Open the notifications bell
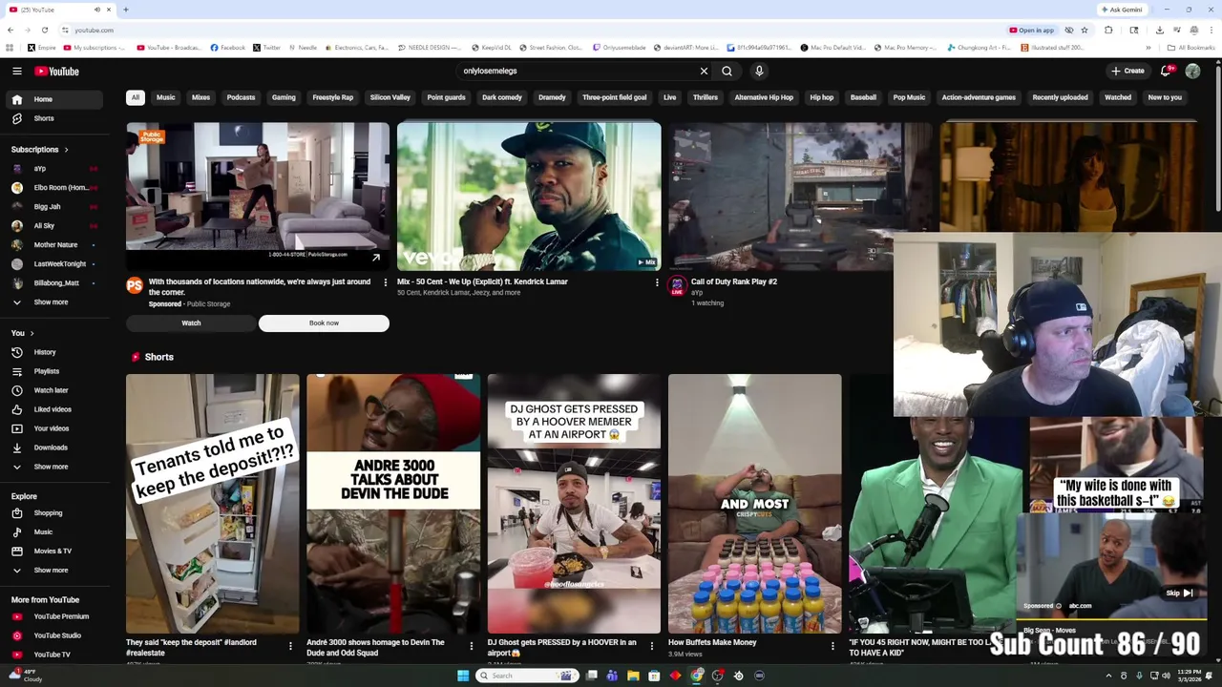Image resolution: width=1222 pixels, height=687 pixels. tap(1166, 71)
